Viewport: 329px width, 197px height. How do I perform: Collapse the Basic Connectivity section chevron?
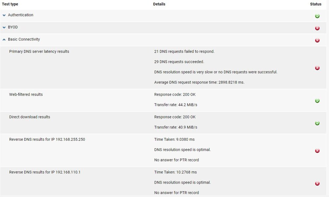tap(4, 39)
